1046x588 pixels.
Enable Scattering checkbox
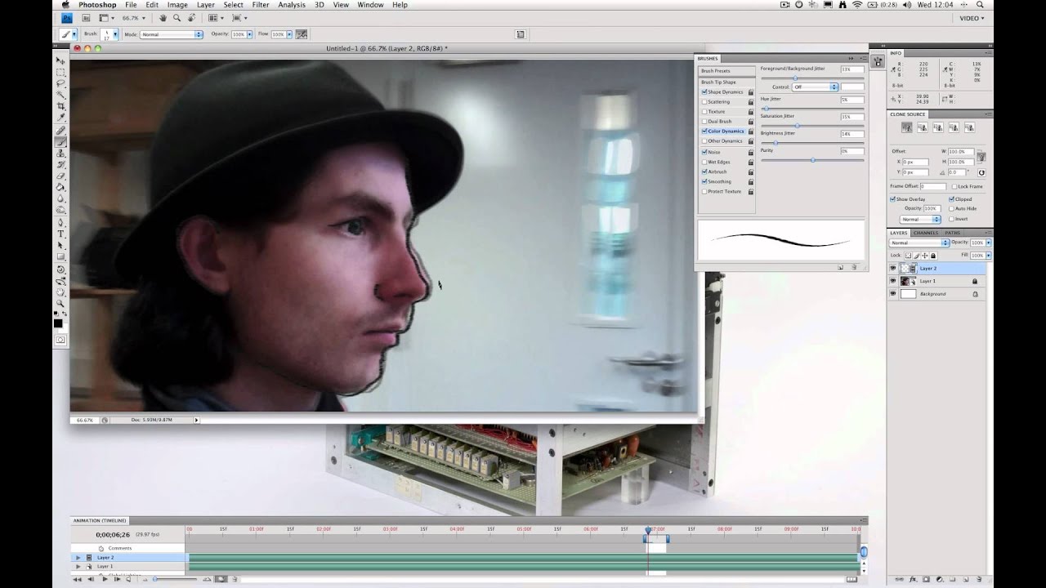point(704,101)
